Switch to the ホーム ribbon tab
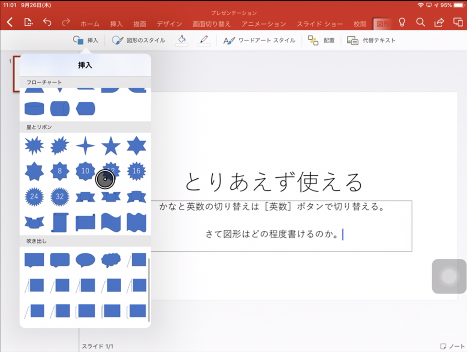 90,24
